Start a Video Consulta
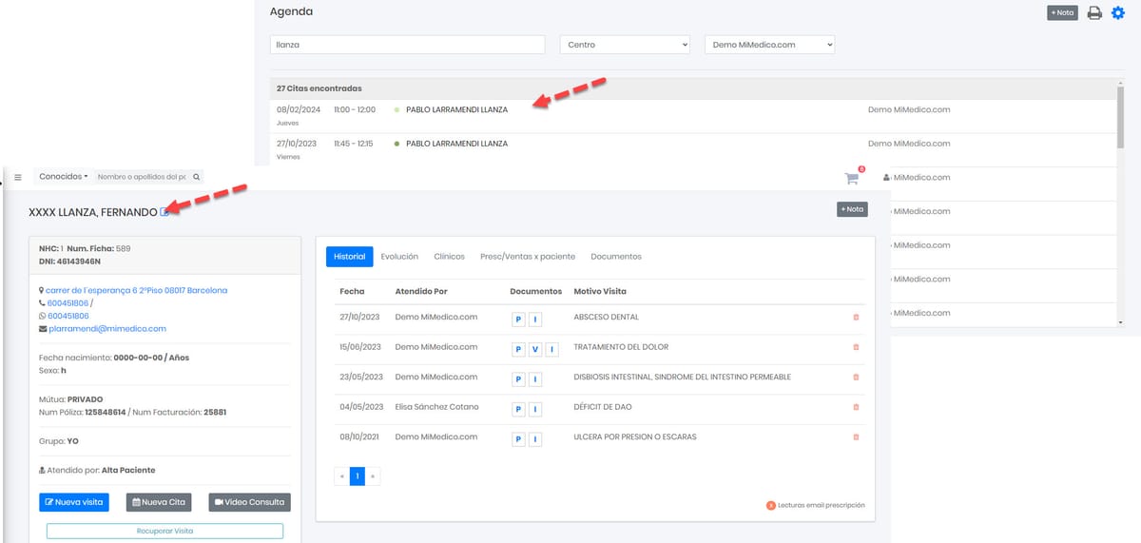 pyautogui.click(x=249, y=502)
